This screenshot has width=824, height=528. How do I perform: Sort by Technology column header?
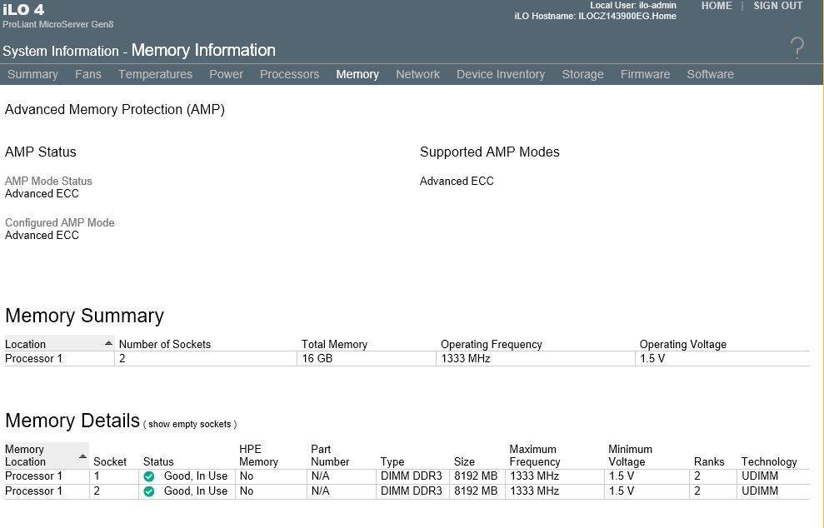tap(769, 462)
